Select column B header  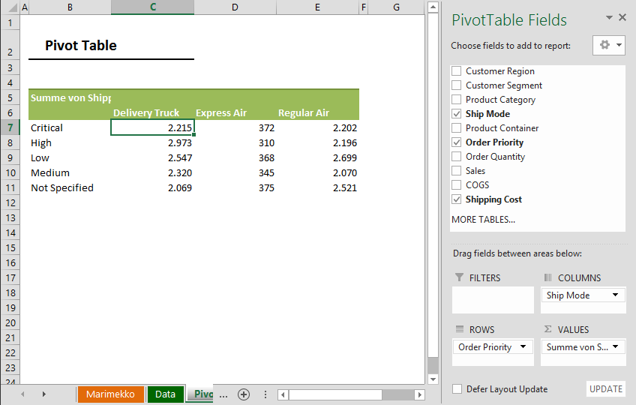pos(70,7)
